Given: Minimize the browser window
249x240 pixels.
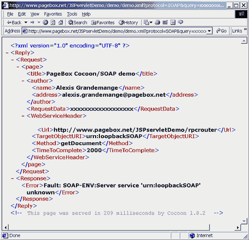Looking at the screenshot, I should (x=229, y=6).
